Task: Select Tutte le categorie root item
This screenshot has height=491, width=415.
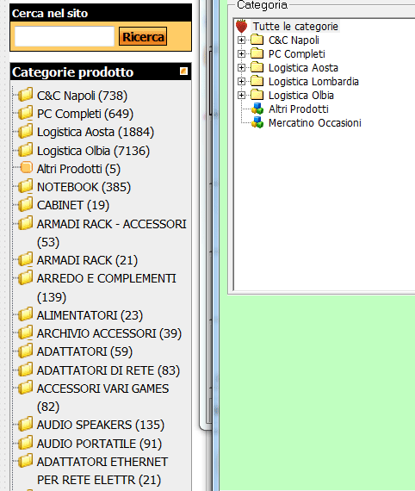Action: pyautogui.click(x=295, y=27)
